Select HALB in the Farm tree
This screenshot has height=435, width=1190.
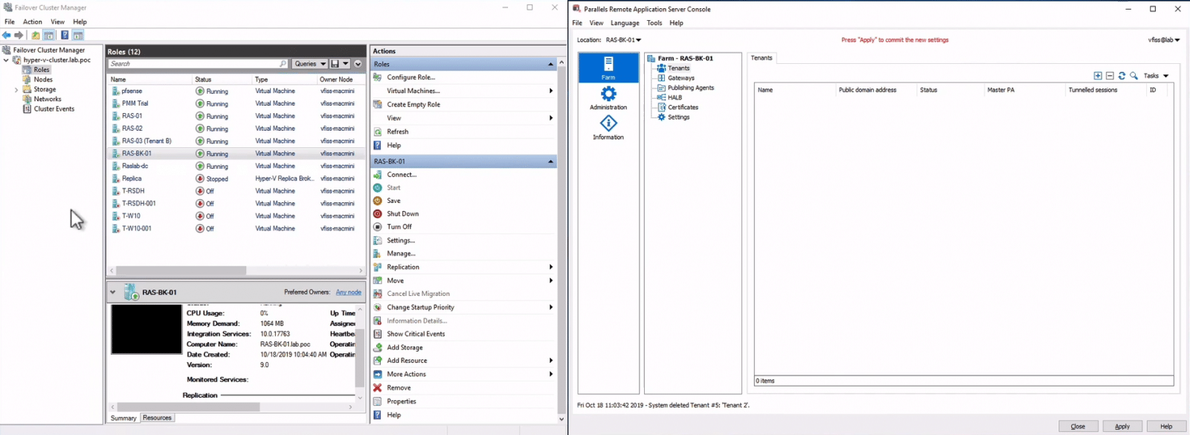[x=675, y=97]
